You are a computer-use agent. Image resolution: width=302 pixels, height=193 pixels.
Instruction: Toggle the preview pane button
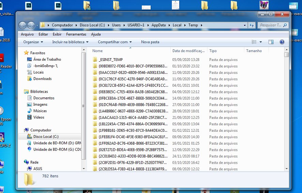click(x=271, y=42)
